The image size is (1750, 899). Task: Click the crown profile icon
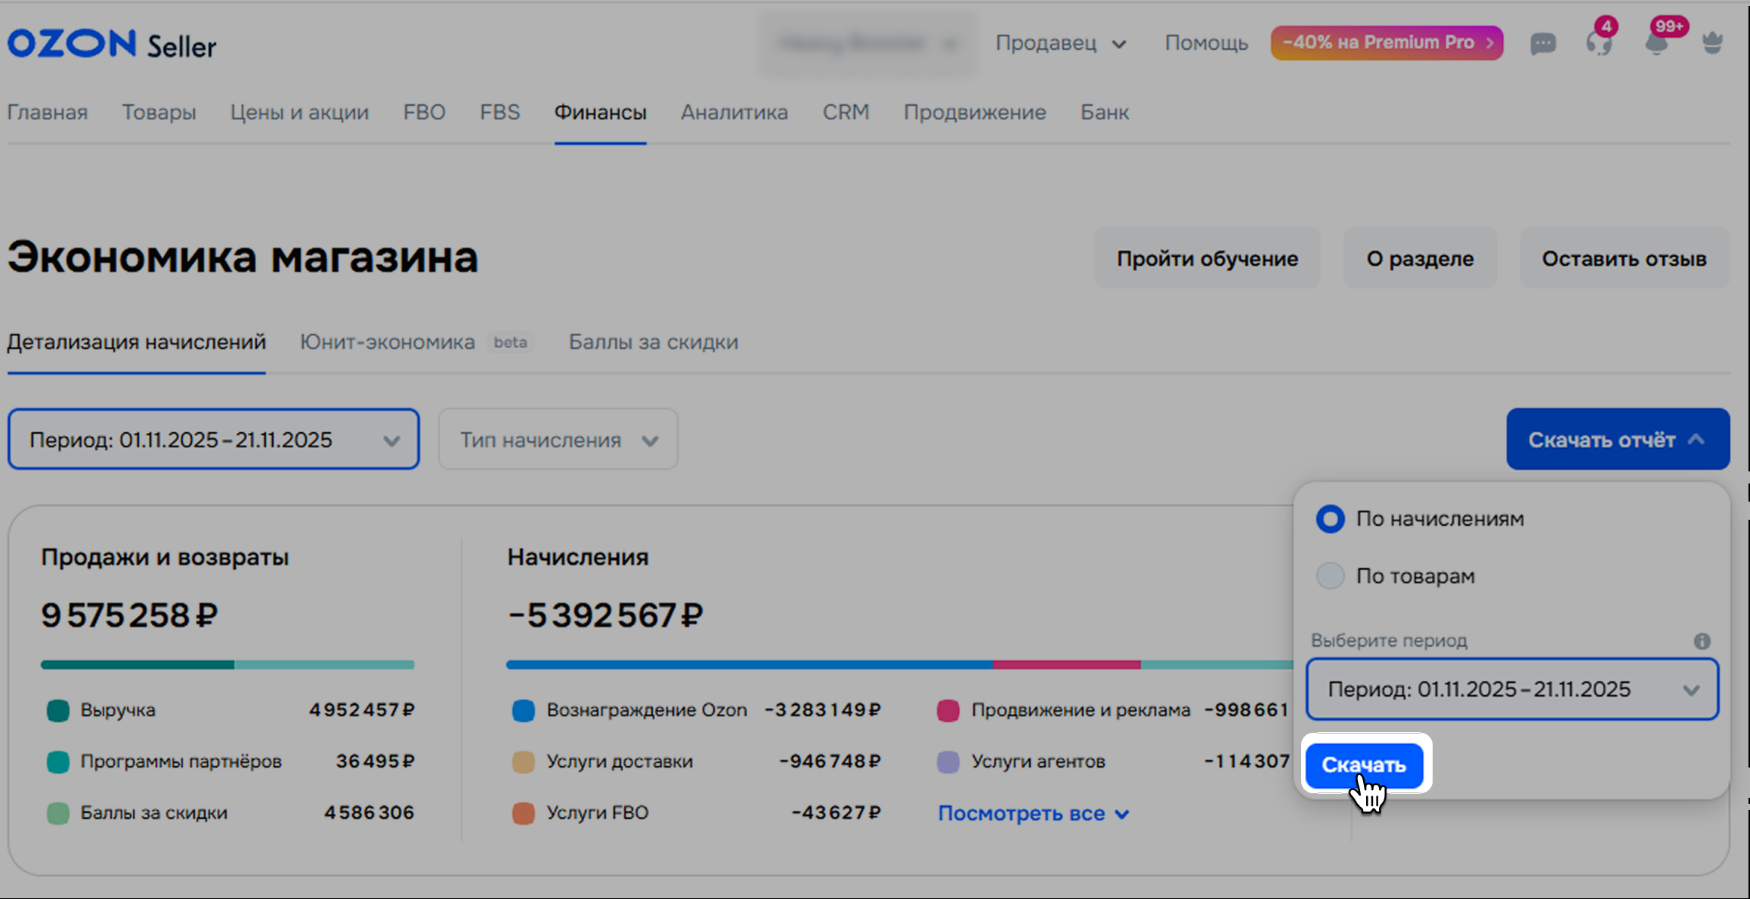coord(1712,43)
